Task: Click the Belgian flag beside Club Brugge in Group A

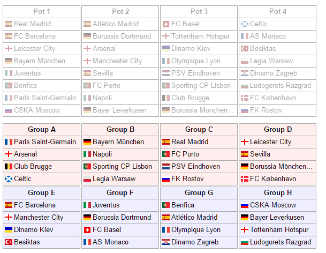Action: point(9,167)
